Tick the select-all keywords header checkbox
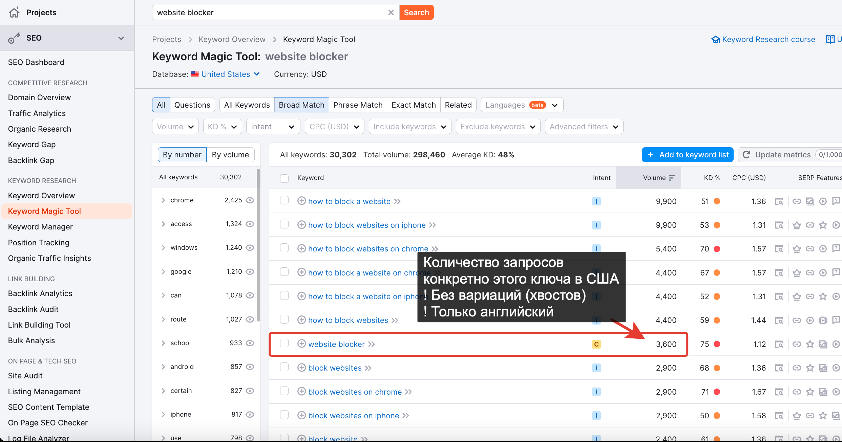The image size is (842, 442). [x=284, y=178]
